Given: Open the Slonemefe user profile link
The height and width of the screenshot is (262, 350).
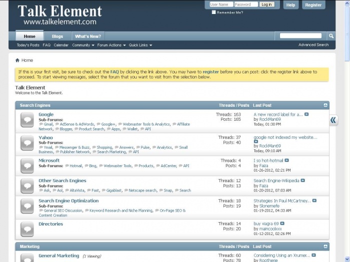Looking at the screenshot, I should (269, 206).
